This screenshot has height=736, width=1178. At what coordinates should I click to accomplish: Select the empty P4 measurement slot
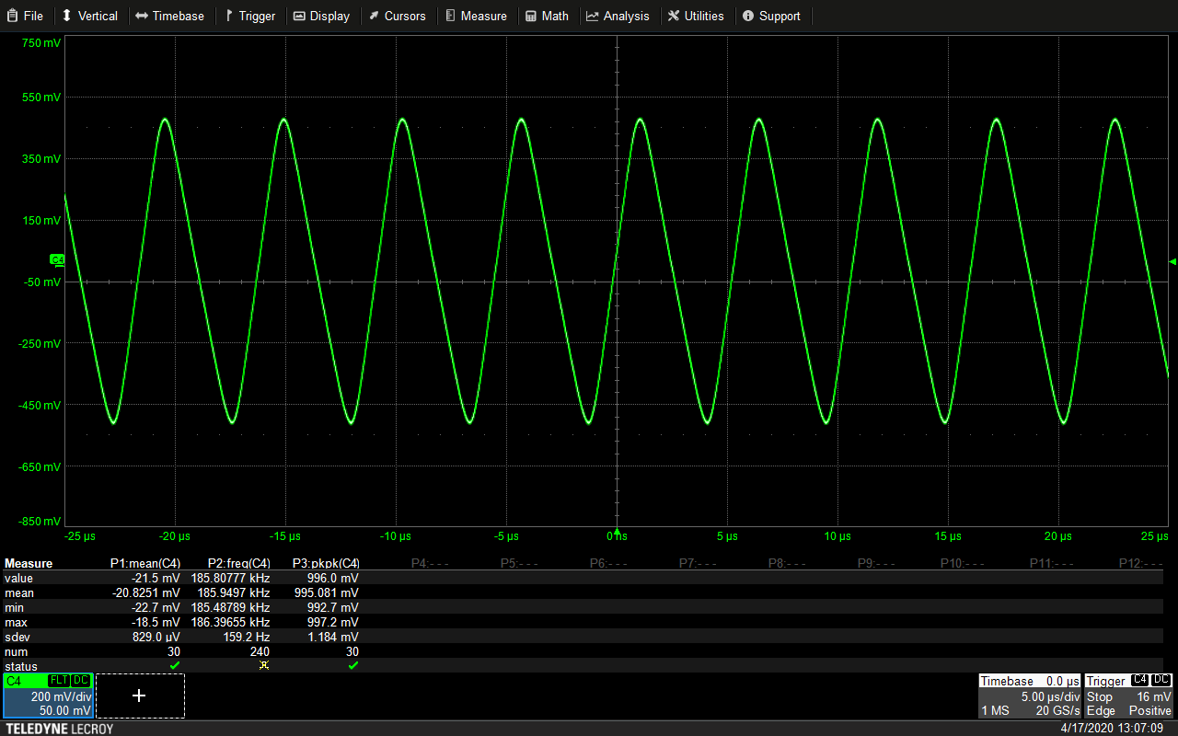click(430, 563)
